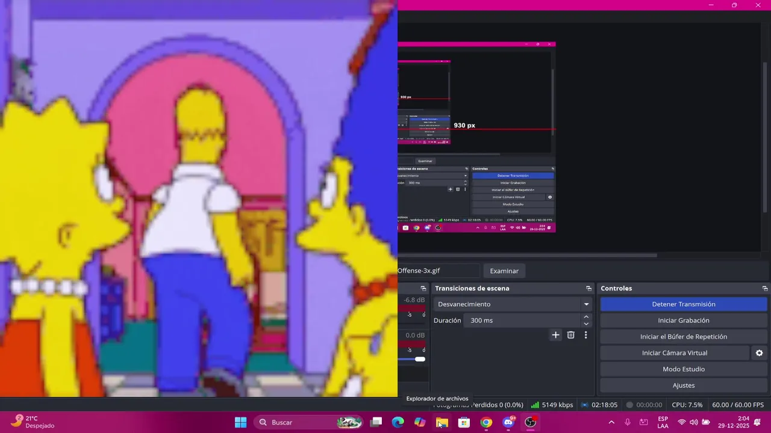Delete the selected transition with the trash icon
Viewport: 771px width, 433px height.
[571, 335]
